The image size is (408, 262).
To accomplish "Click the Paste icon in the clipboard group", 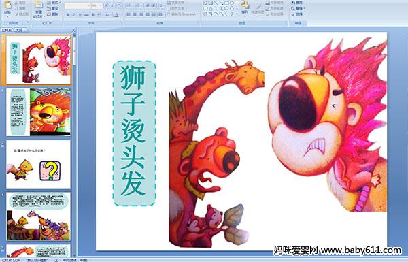I will coord(7,7).
